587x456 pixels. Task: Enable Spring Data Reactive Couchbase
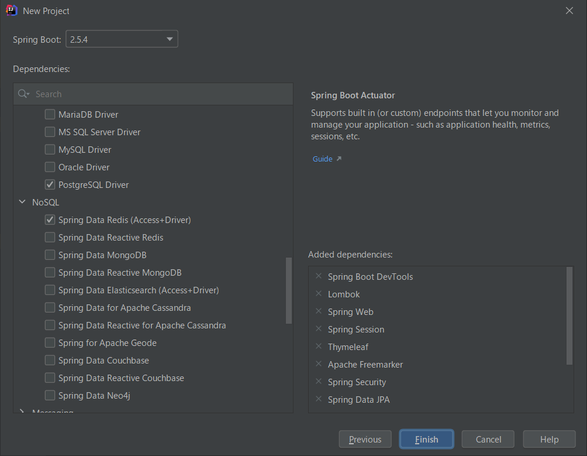(50, 378)
